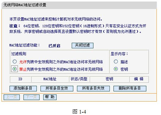161x115 pixels.
Task: Click the 所有条目生效 button
Action: pyautogui.click(x=57, y=88)
